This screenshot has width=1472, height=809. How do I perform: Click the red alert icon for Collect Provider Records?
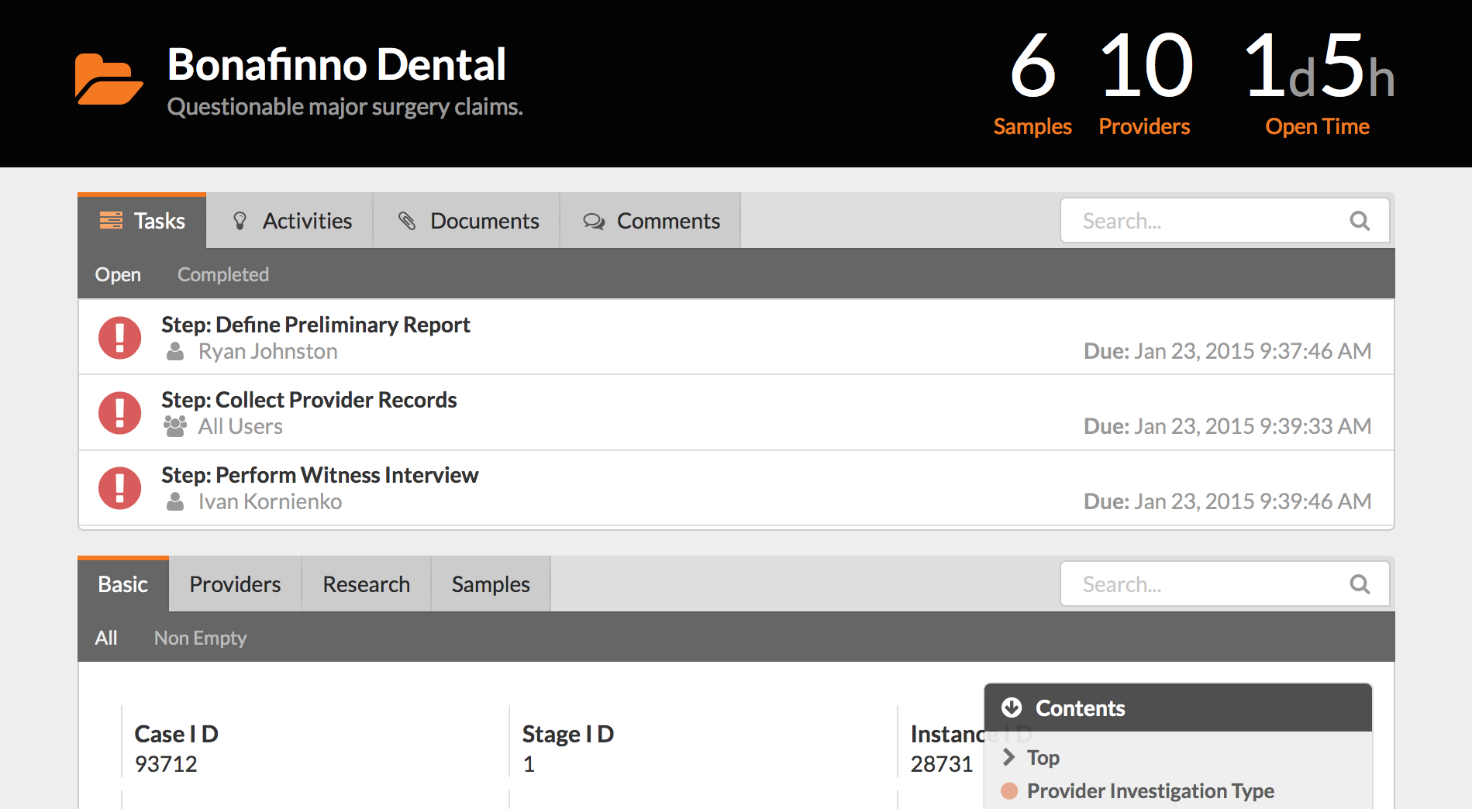(119, 412)
